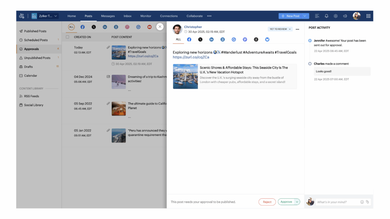Show the X preview of the post
The height and width of the screenshot is (219, 390).
[x=200, y=39]
